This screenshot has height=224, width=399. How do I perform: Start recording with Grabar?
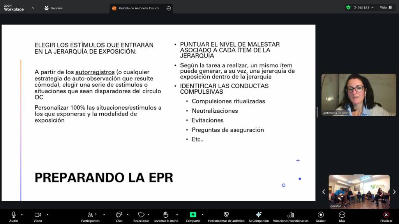click(321, 215)
